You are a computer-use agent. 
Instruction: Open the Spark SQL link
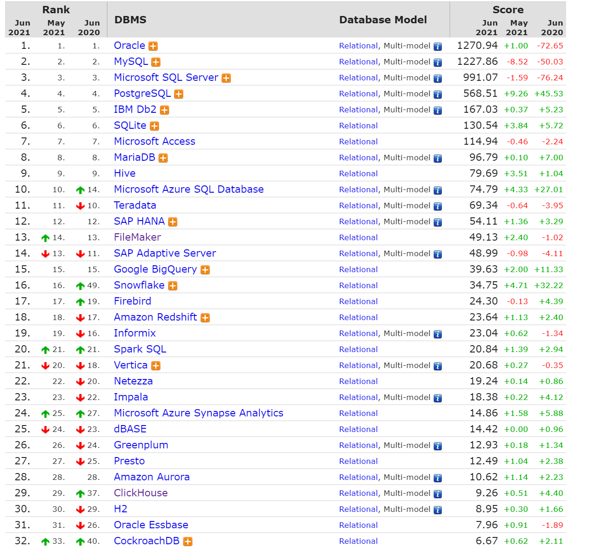140,349
